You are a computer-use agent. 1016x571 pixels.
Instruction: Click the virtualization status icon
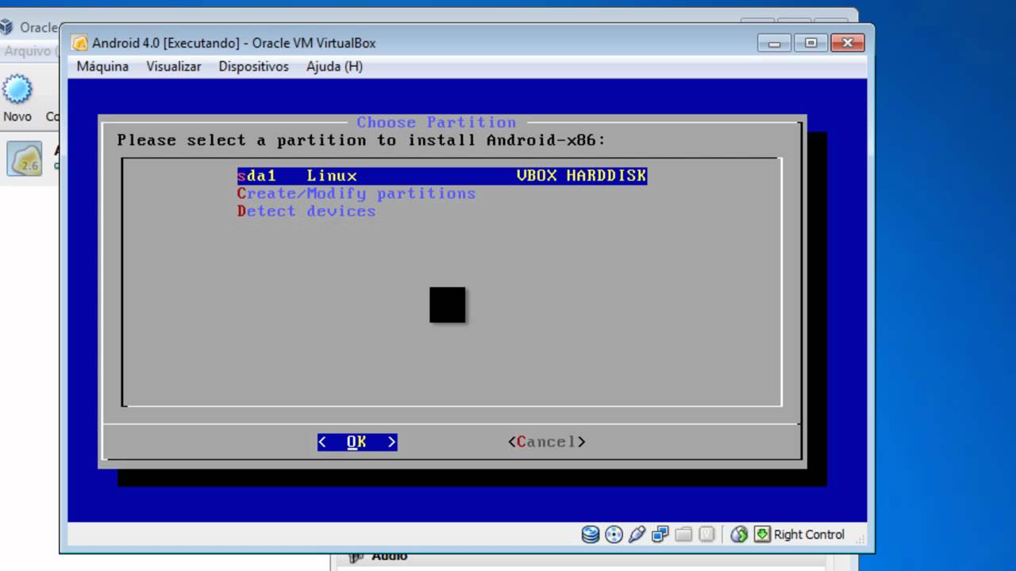click(x=707, y=535)
